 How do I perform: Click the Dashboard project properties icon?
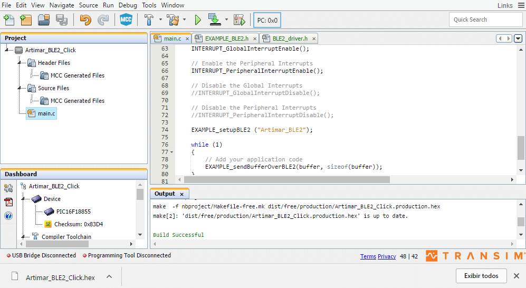[8, 188]
